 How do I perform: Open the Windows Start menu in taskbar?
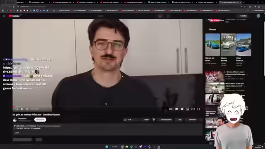(107, 147)
